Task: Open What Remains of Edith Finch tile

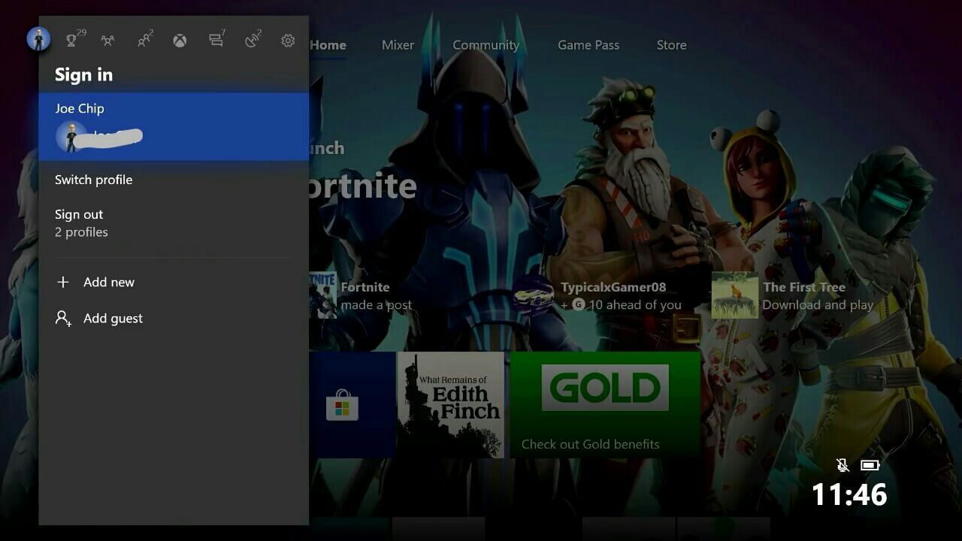Action: click(451, 404)
